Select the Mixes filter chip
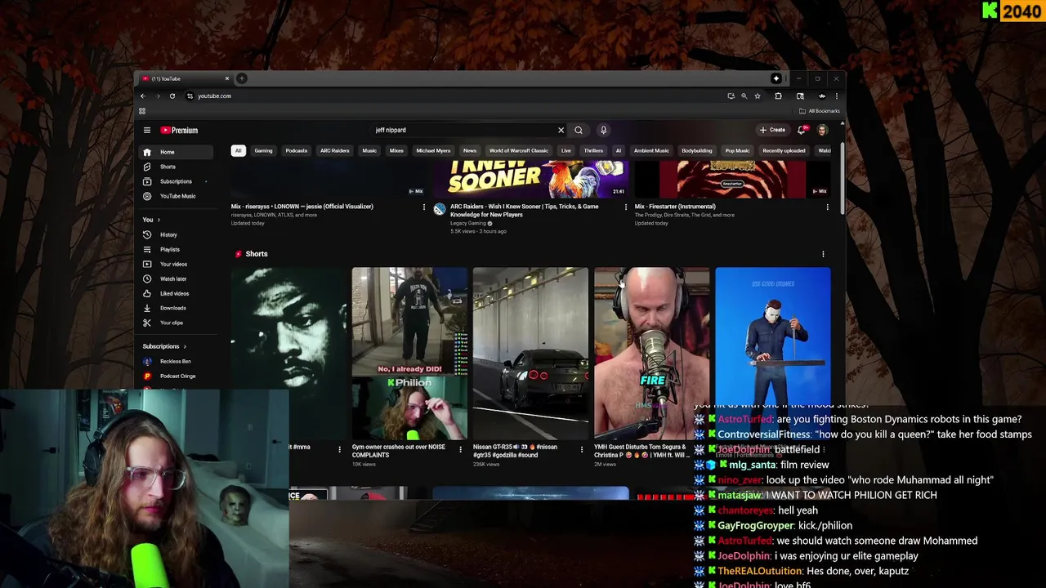1046x588 pixels. [x=396, y=150]
